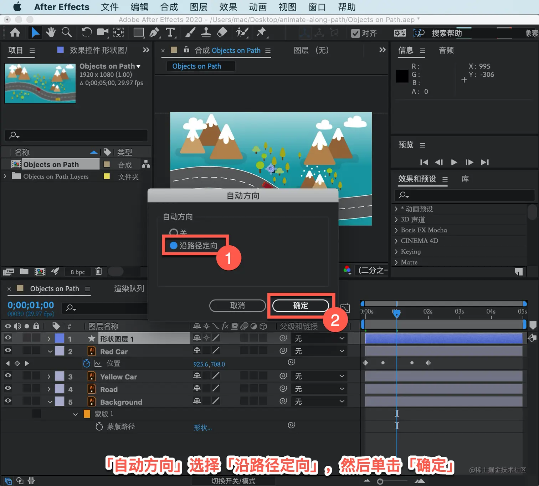This screenshot has width=539, height=486.
Task: Click the mask path stopwatch icon
Action: click(99, 426)
